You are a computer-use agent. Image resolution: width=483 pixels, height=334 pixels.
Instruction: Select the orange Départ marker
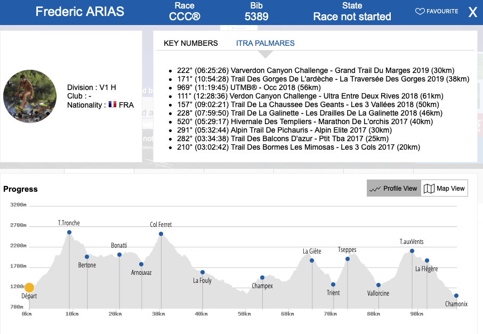tap(29, 288)
